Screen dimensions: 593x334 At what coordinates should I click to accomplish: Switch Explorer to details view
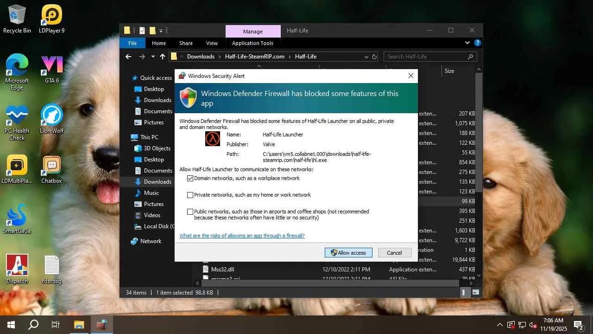[x=464, y=293]
